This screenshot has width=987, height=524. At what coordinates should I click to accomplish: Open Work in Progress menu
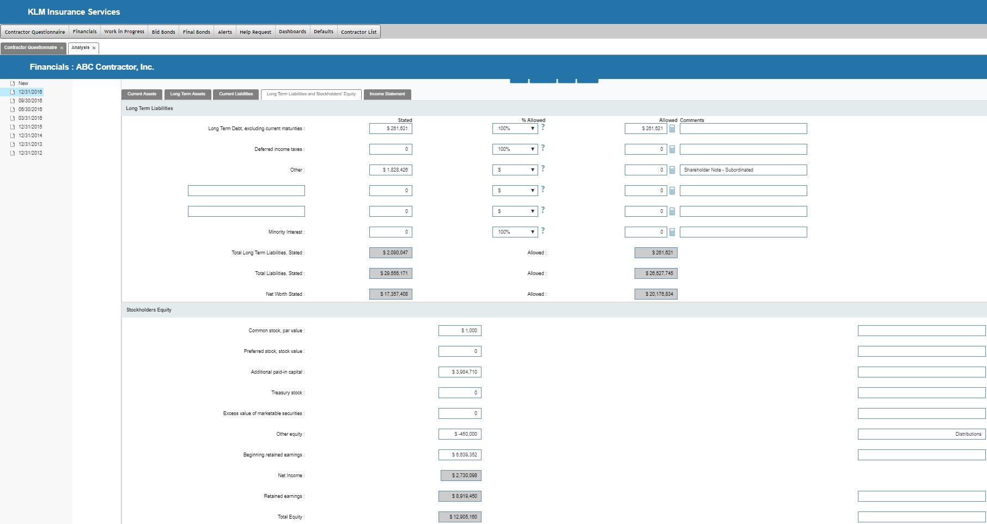coord(124,32)
